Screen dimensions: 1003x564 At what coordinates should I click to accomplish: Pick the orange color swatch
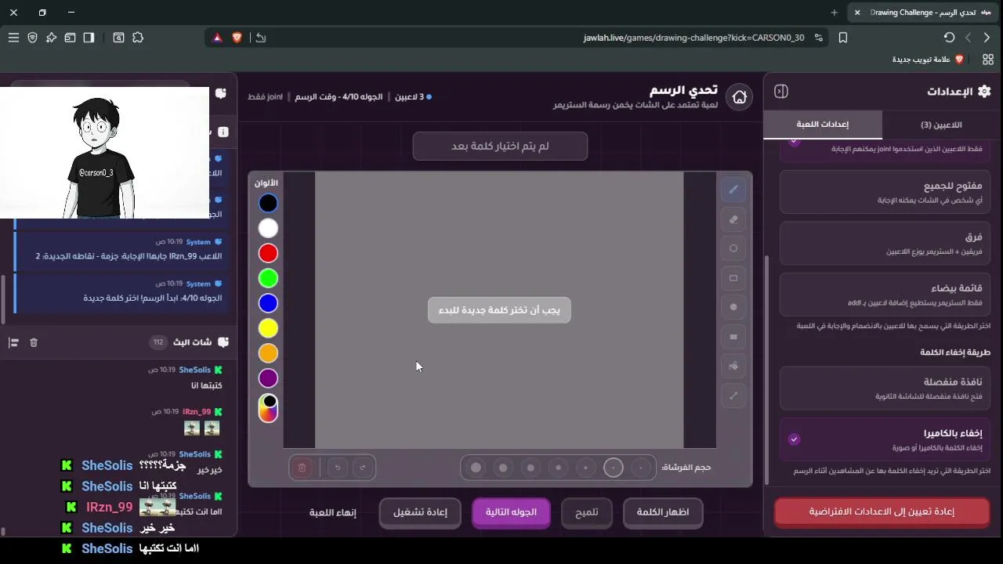pyautogui.click(x=268, y=353)
